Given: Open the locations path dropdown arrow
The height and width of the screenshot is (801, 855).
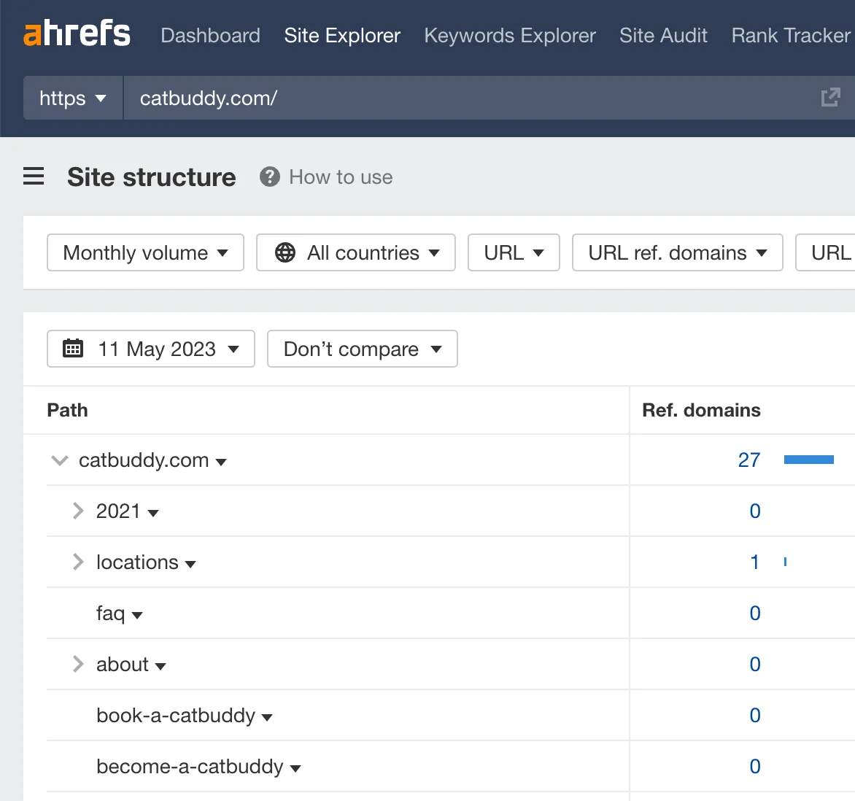Looking at the screenshot, I should pos(190,565).
